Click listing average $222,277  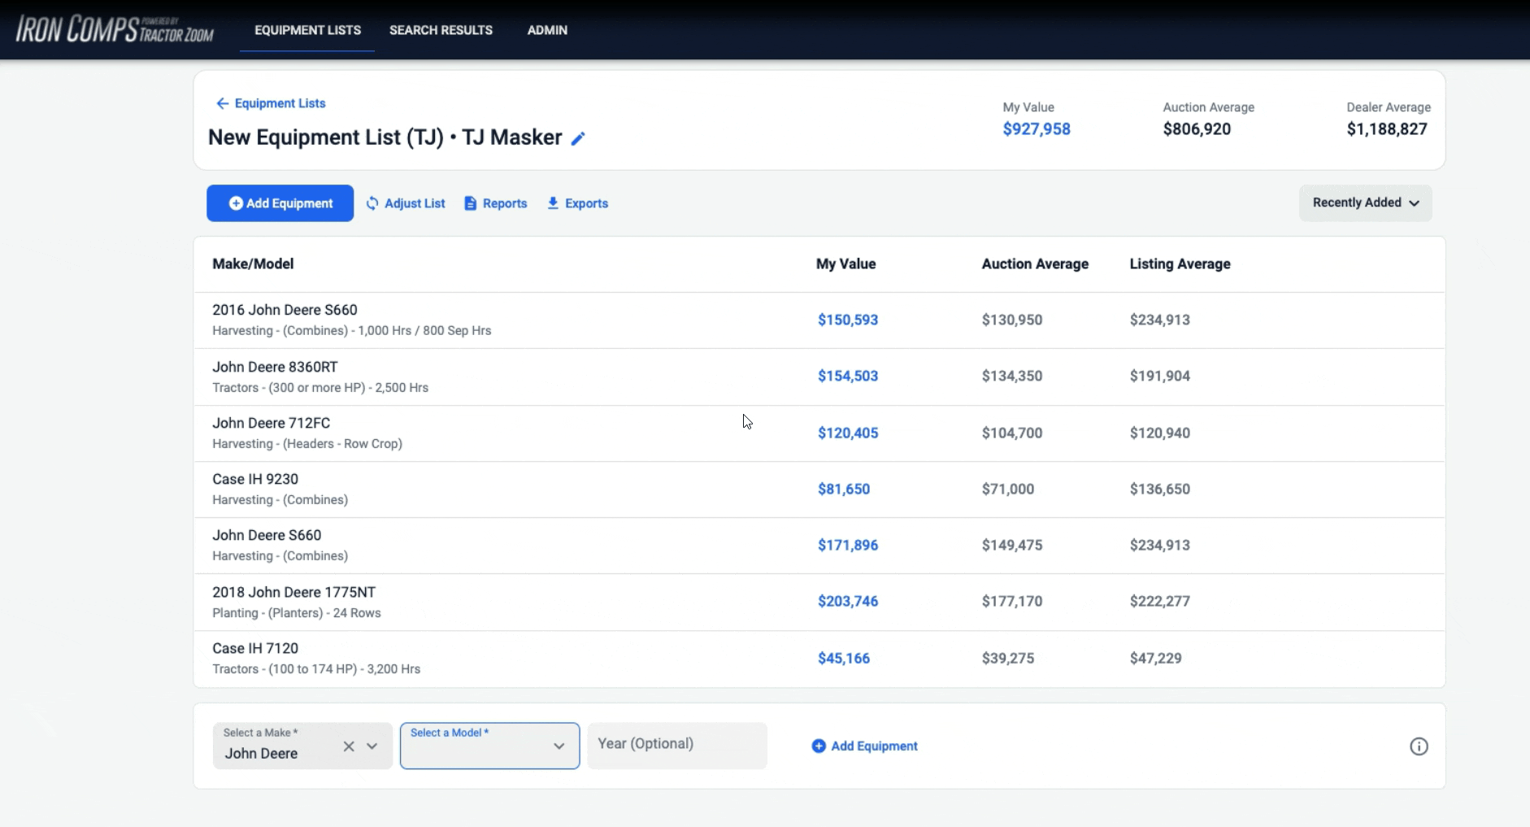[1160, 601]
